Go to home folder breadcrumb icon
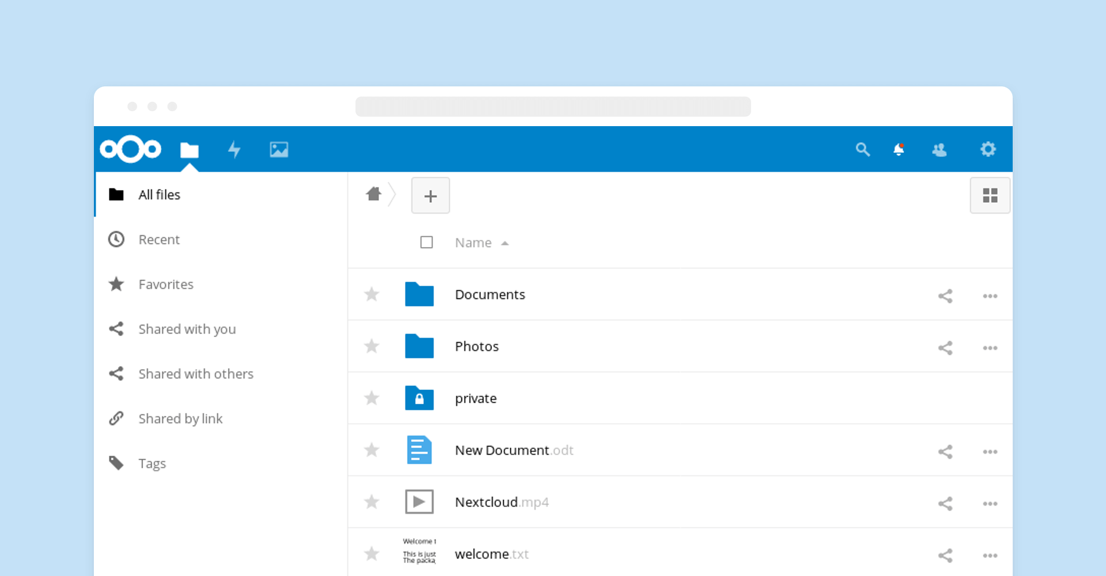This screenshot has width=1106, height=576. point(374,195)
